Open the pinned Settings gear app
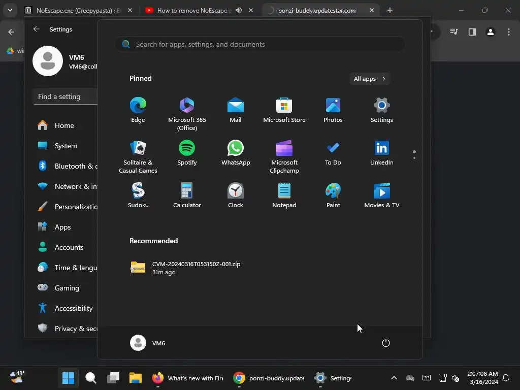The width and height of the screenshot is (520, 390). coord(382,110)
